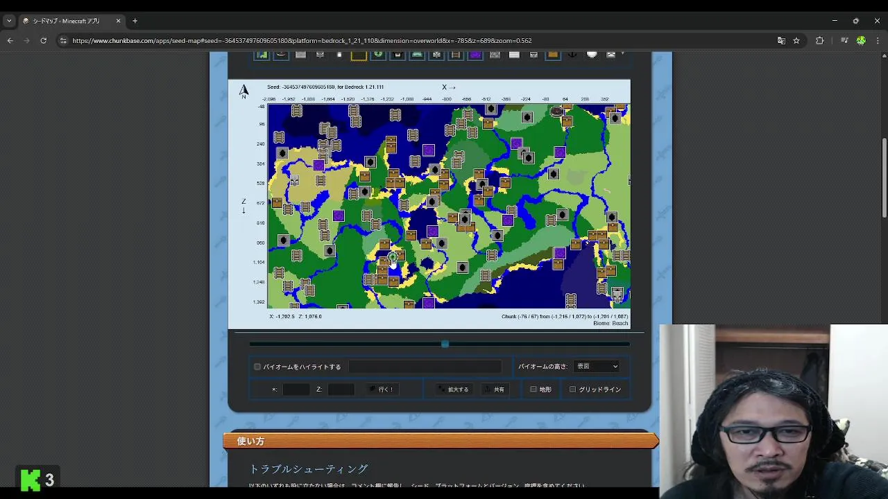
Task: Toggle the anchor feature icon
Action: click(x=572, y=54)
